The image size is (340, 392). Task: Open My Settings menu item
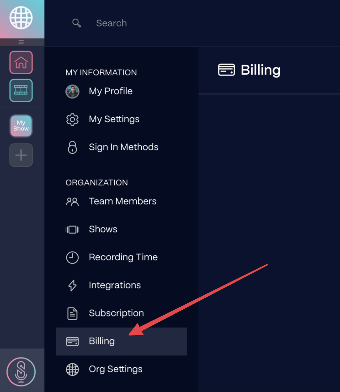pos(121,119)
